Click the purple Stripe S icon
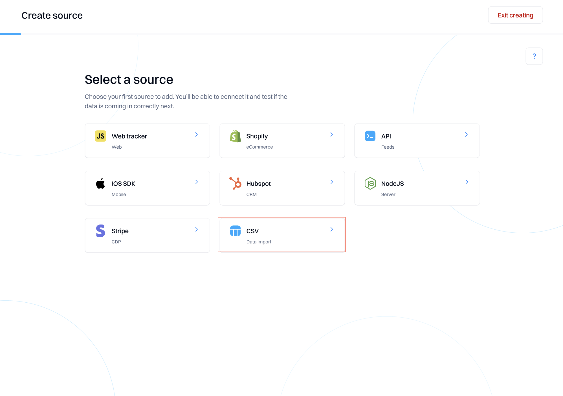Screen dimensions: 563x396 pos(100,231)
